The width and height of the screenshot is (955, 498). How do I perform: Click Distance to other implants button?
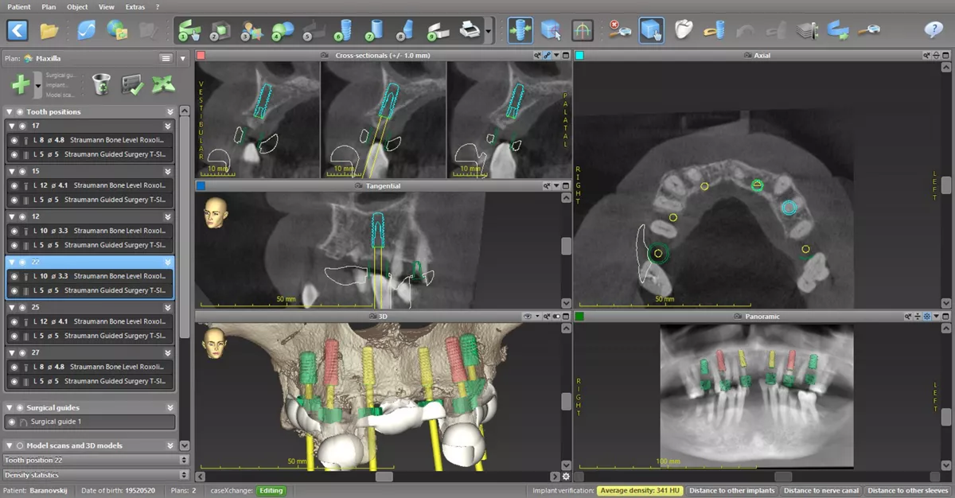731,491
